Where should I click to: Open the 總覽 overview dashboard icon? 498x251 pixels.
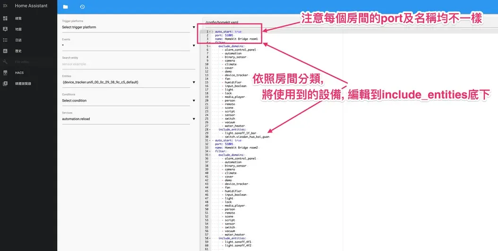coord(5,18)
